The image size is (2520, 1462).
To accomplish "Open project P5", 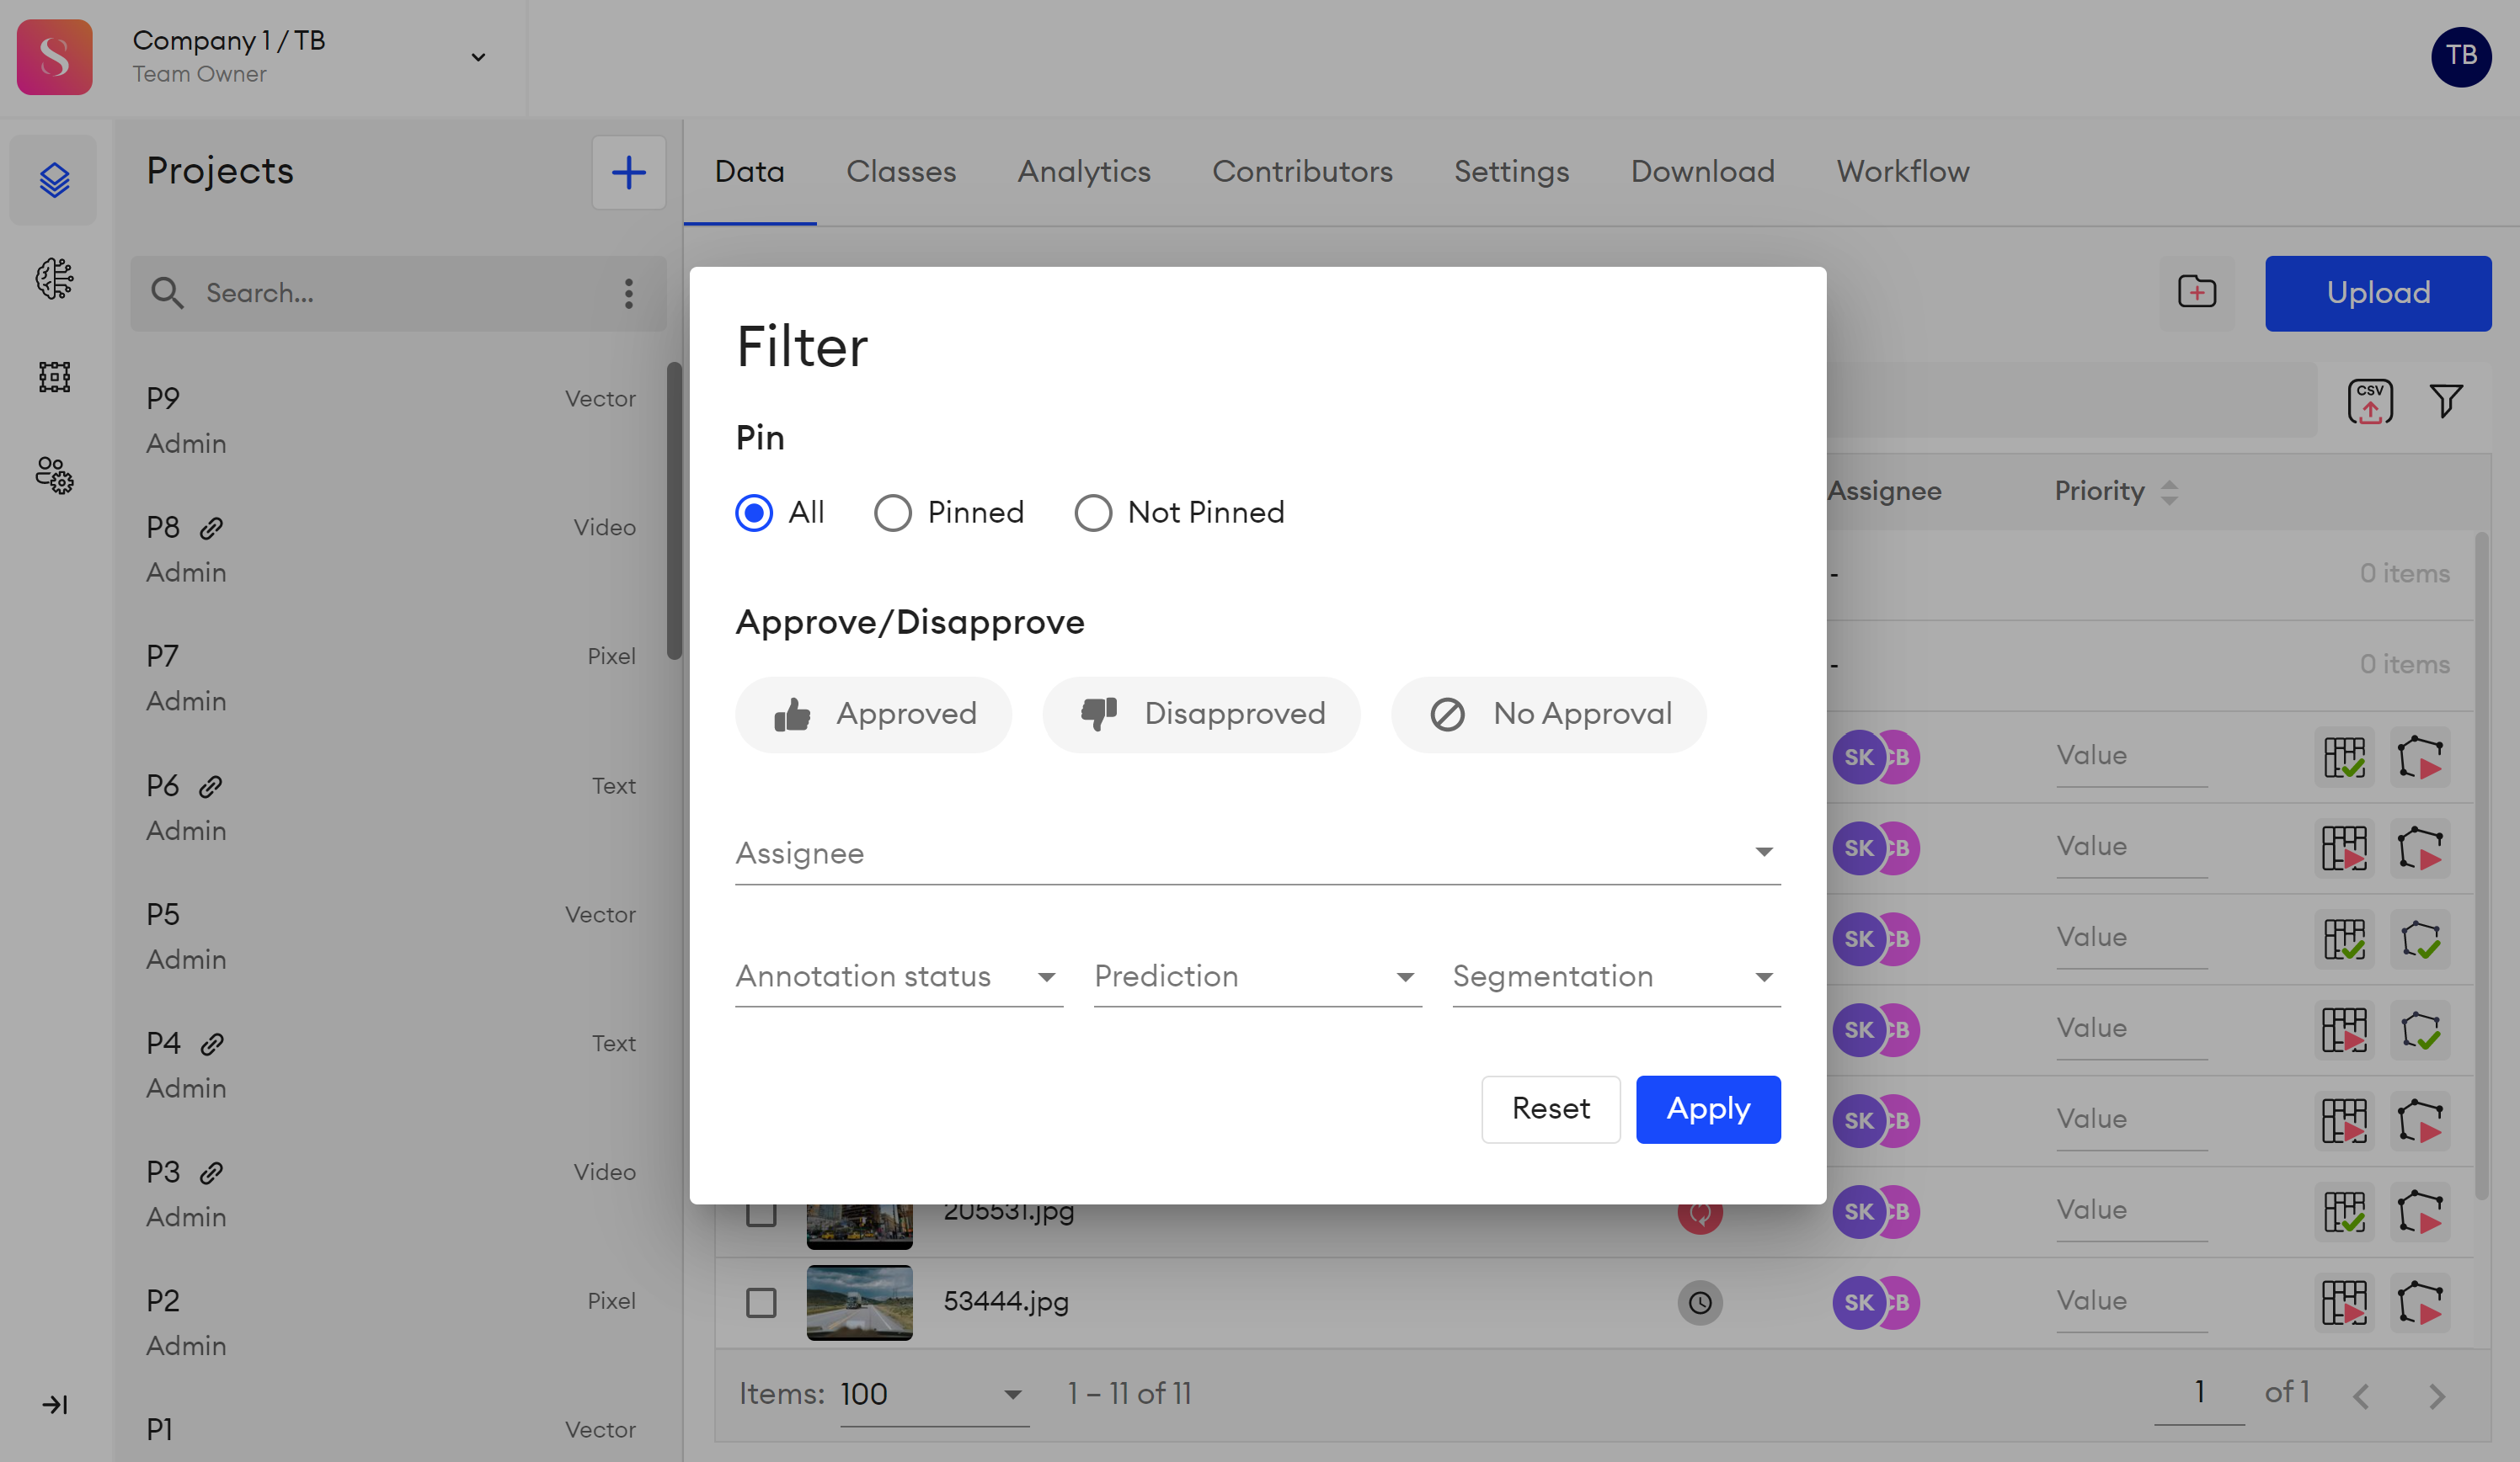I will point(391,935).
